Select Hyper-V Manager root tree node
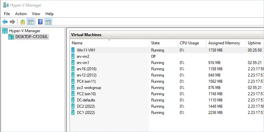 tap(25, 31)
